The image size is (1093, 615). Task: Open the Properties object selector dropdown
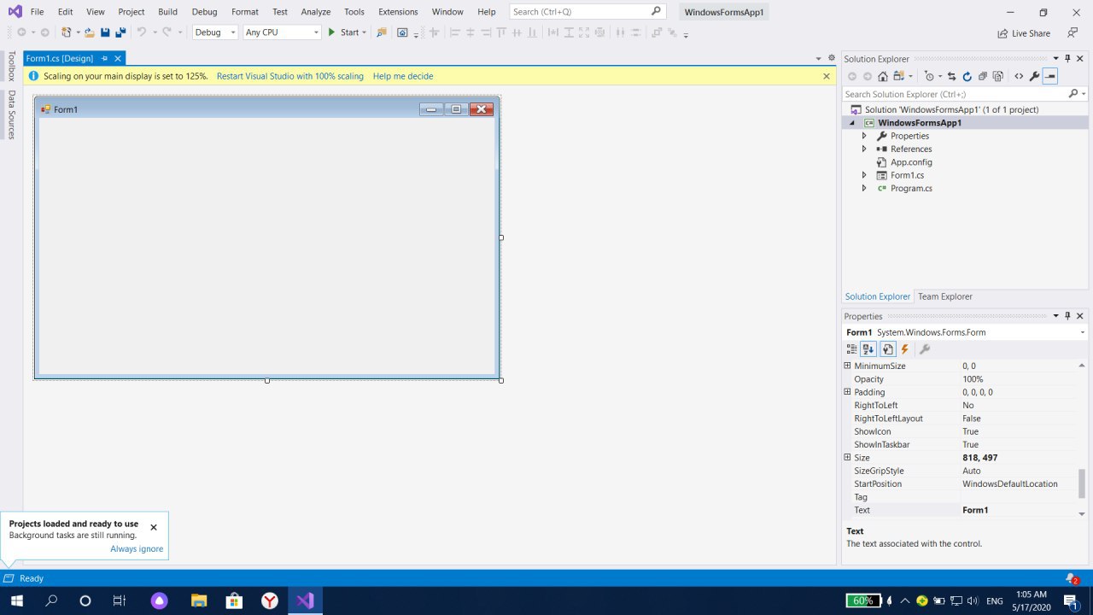point(1083,332)
